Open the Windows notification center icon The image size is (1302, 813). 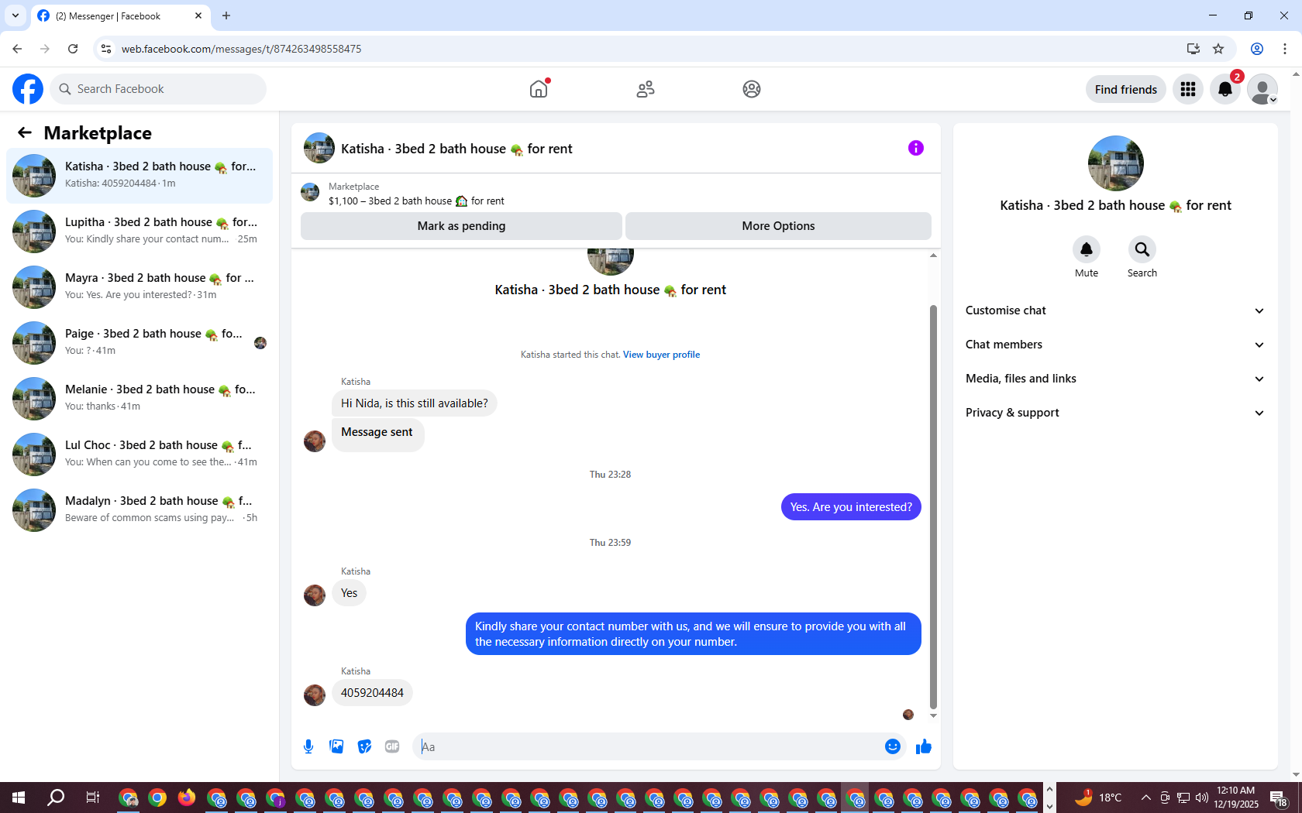(1280, 798)
